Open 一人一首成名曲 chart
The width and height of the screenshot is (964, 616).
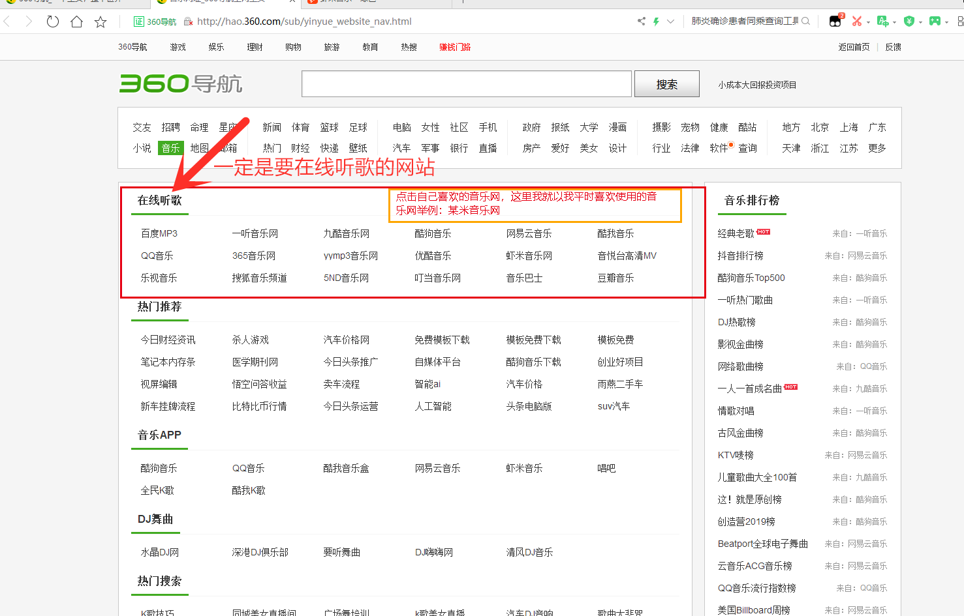pos(750,389)
